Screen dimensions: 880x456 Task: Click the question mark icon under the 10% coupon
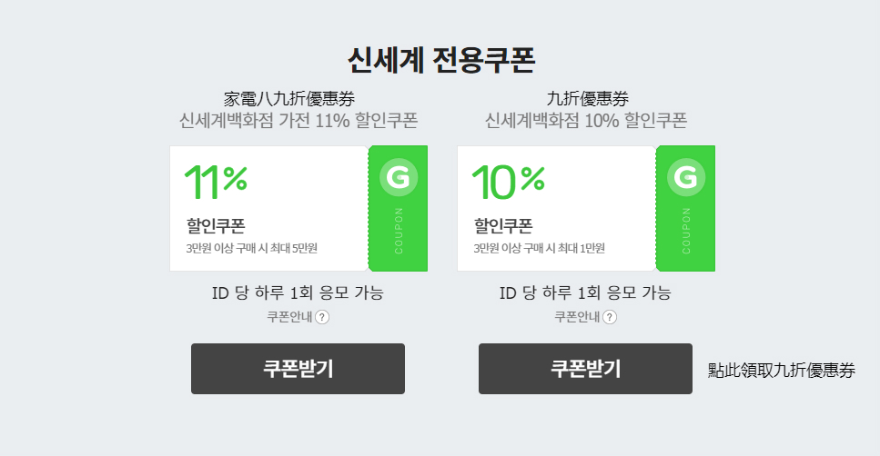pos(610,317)
